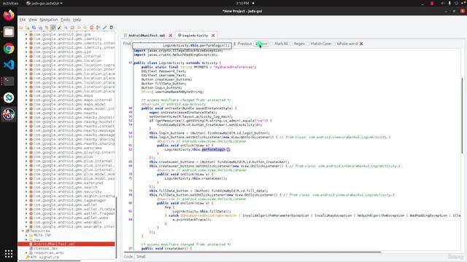Open the File menu
This screenshot has width=467, height=262.
23,20
